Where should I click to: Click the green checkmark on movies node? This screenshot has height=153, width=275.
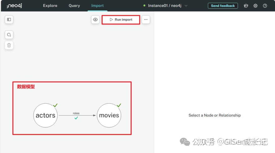point(119,105)
